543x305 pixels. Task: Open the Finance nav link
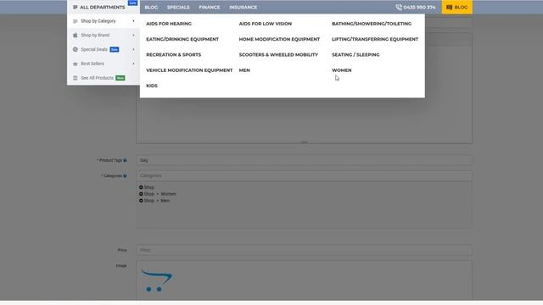coord(210,7)
